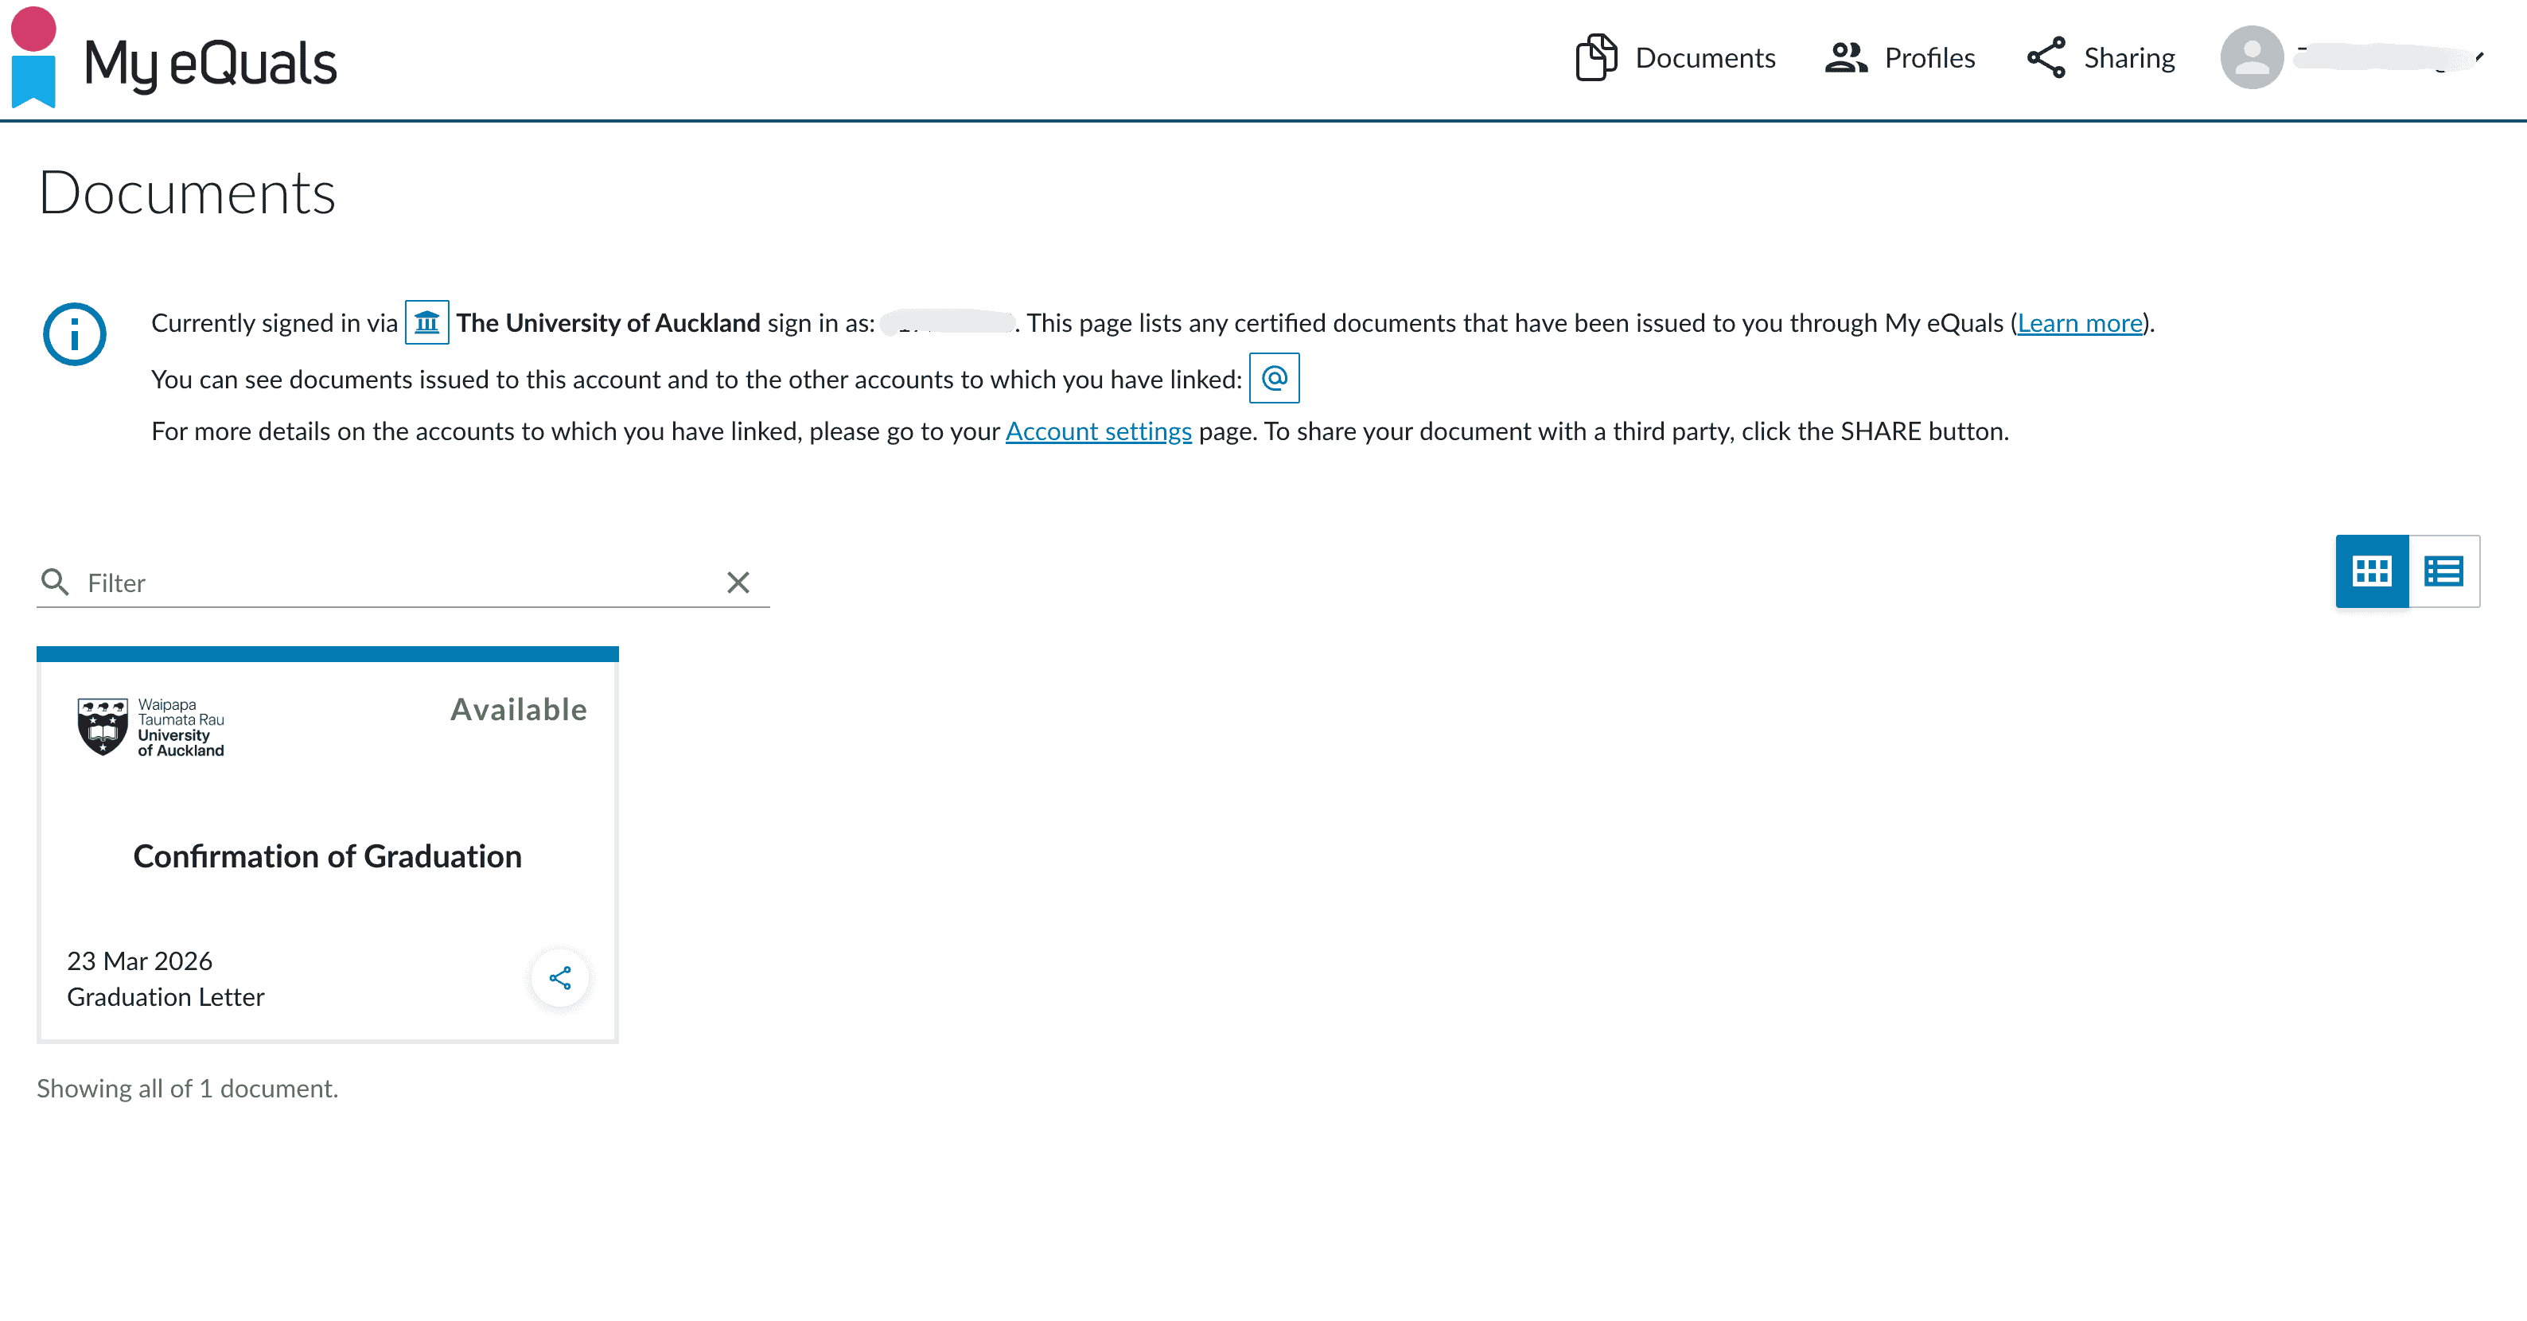
Task: Share the Confirmation of Graduation document
Action: [x=559, y=977]
